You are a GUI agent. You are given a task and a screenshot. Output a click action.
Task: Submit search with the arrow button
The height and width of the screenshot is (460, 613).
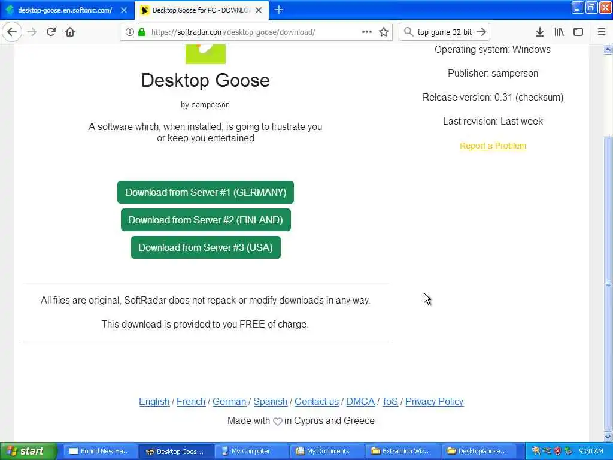482,32
